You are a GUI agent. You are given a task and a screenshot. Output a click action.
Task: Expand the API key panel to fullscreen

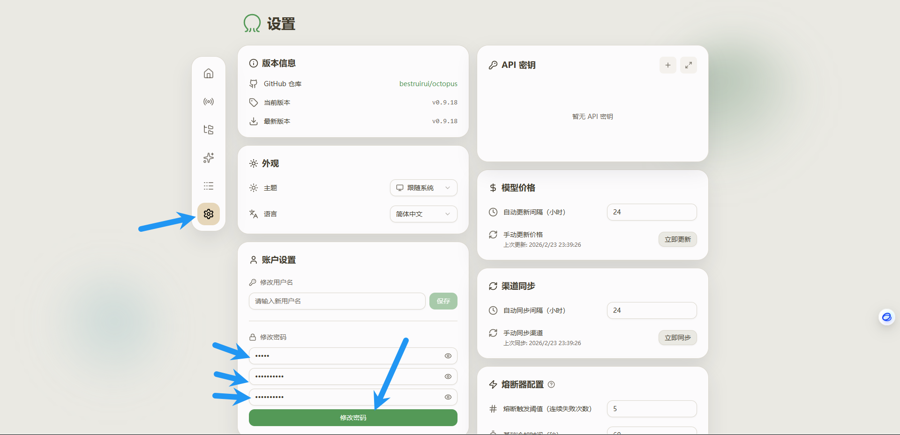688,65
